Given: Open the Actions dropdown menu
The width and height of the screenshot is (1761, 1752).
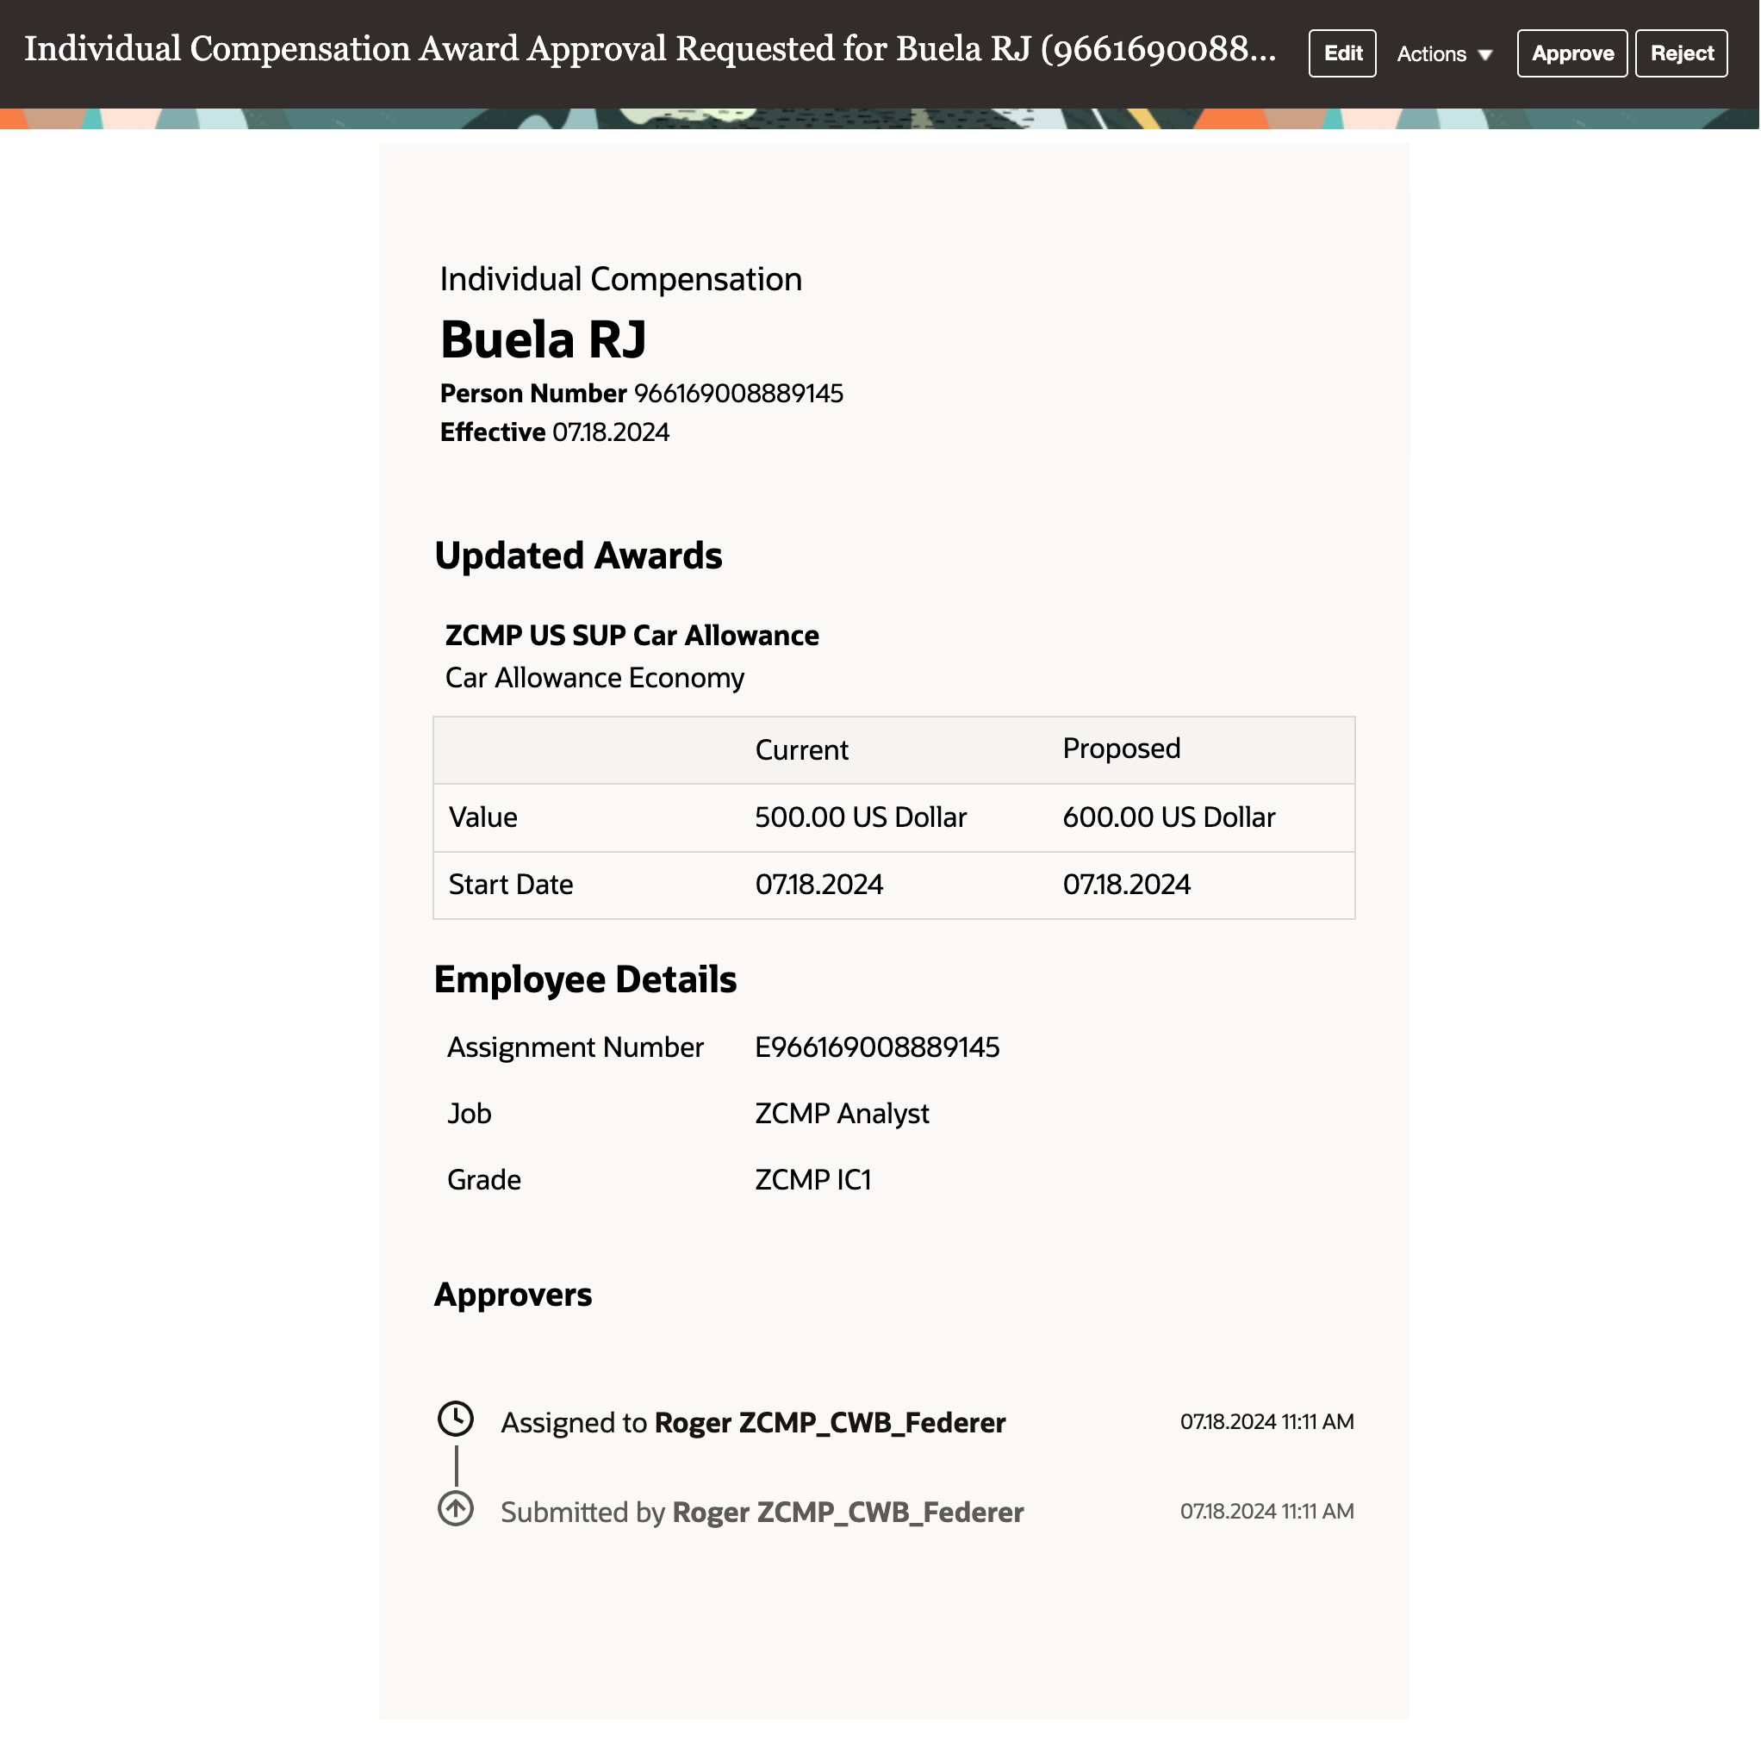Looking at the screenshot, I should pos(1445,54).
